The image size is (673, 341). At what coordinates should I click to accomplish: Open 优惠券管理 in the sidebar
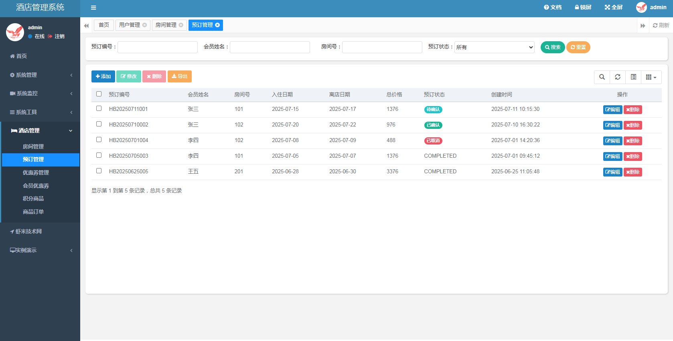click(36, 173)
